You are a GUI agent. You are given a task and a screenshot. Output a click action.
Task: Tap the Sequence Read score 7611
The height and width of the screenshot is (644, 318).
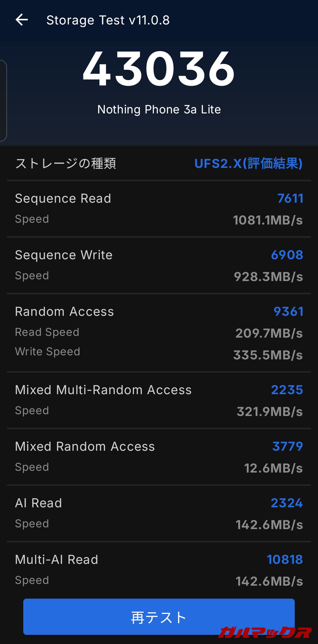pos(290,199)
